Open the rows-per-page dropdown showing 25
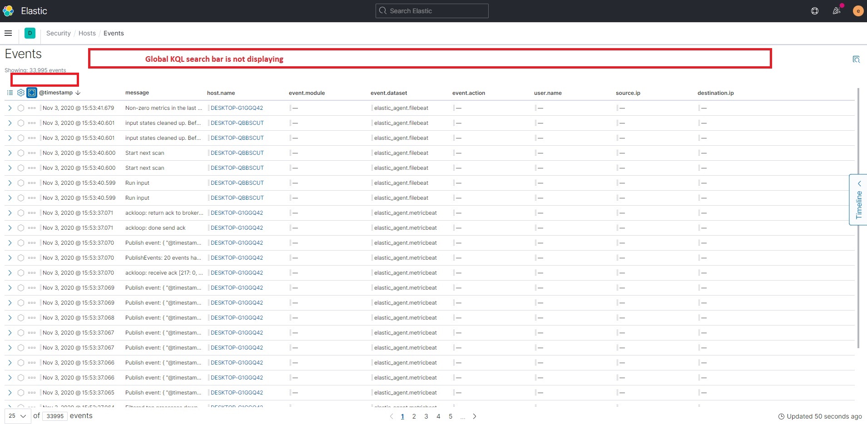Image resolution: width=867 pixels, height=424 pixels. tap(15, 416)
